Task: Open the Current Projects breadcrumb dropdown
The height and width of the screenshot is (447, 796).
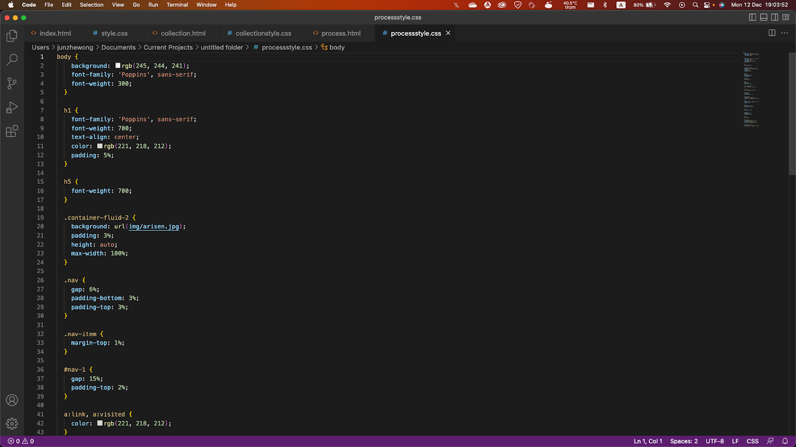Action: 168,47
